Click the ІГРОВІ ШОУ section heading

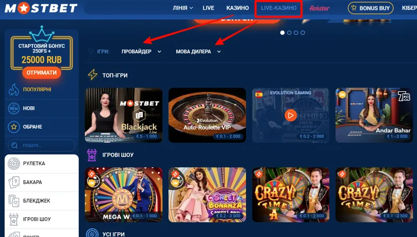[118, 155]
